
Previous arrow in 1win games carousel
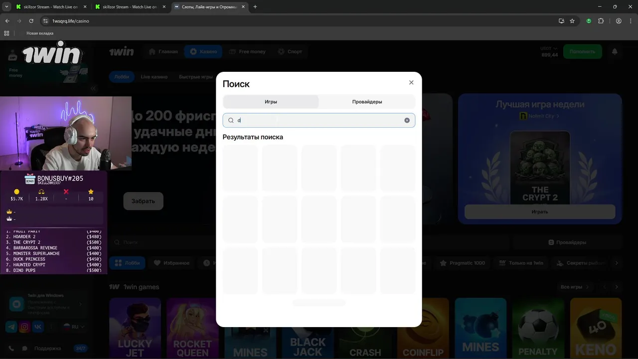(x=605, y=287)
